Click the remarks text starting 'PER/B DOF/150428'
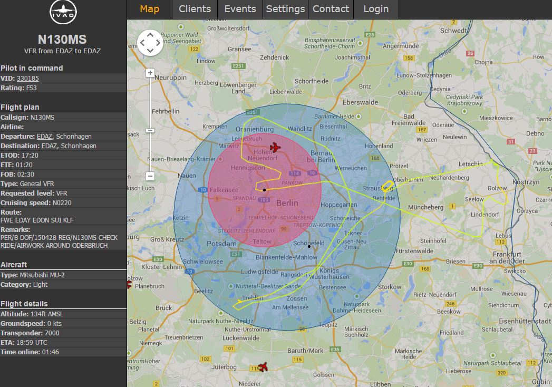Image resolution: width=552 pixels, height=387 pixels. coord(59,241)
